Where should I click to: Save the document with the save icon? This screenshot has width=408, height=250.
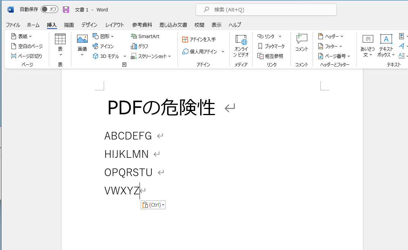click(66, 10)
